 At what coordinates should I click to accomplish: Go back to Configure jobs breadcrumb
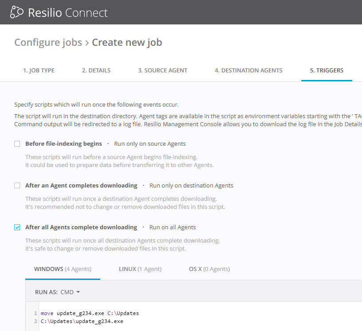[x=48, y=43]
